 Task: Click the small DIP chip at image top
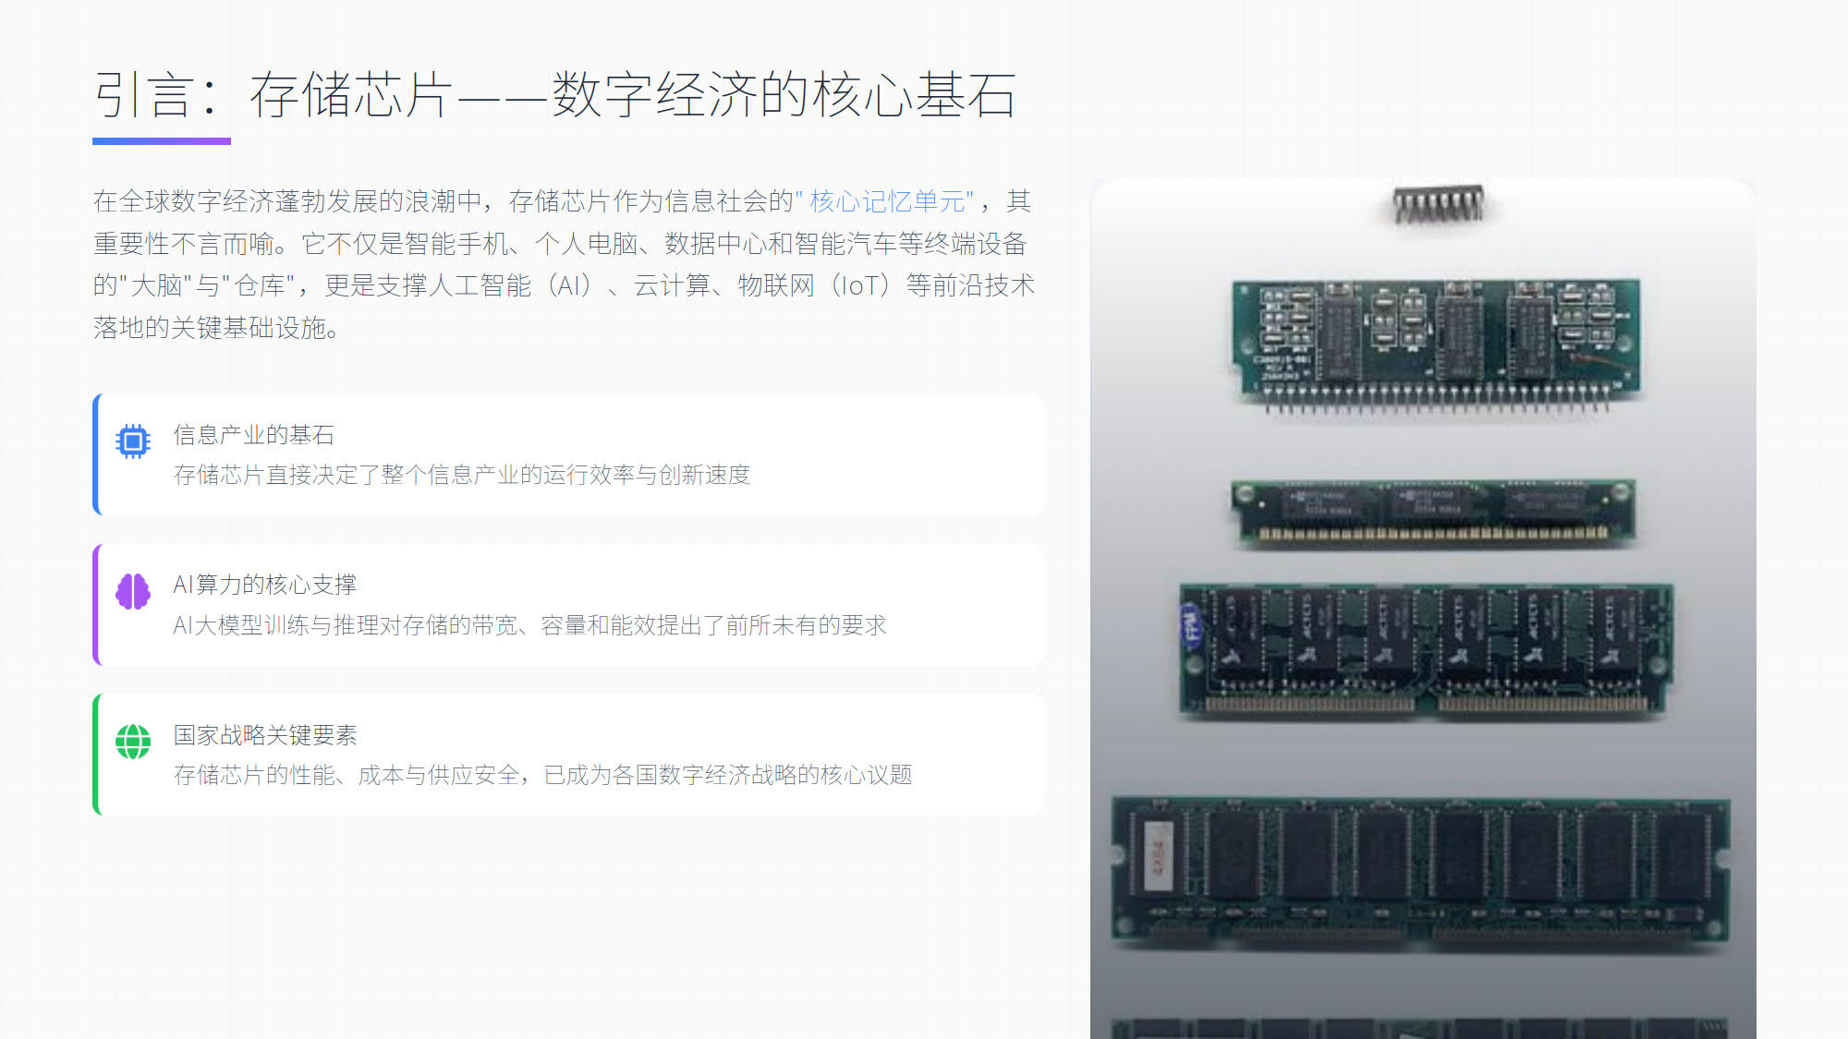(1438, 205)
